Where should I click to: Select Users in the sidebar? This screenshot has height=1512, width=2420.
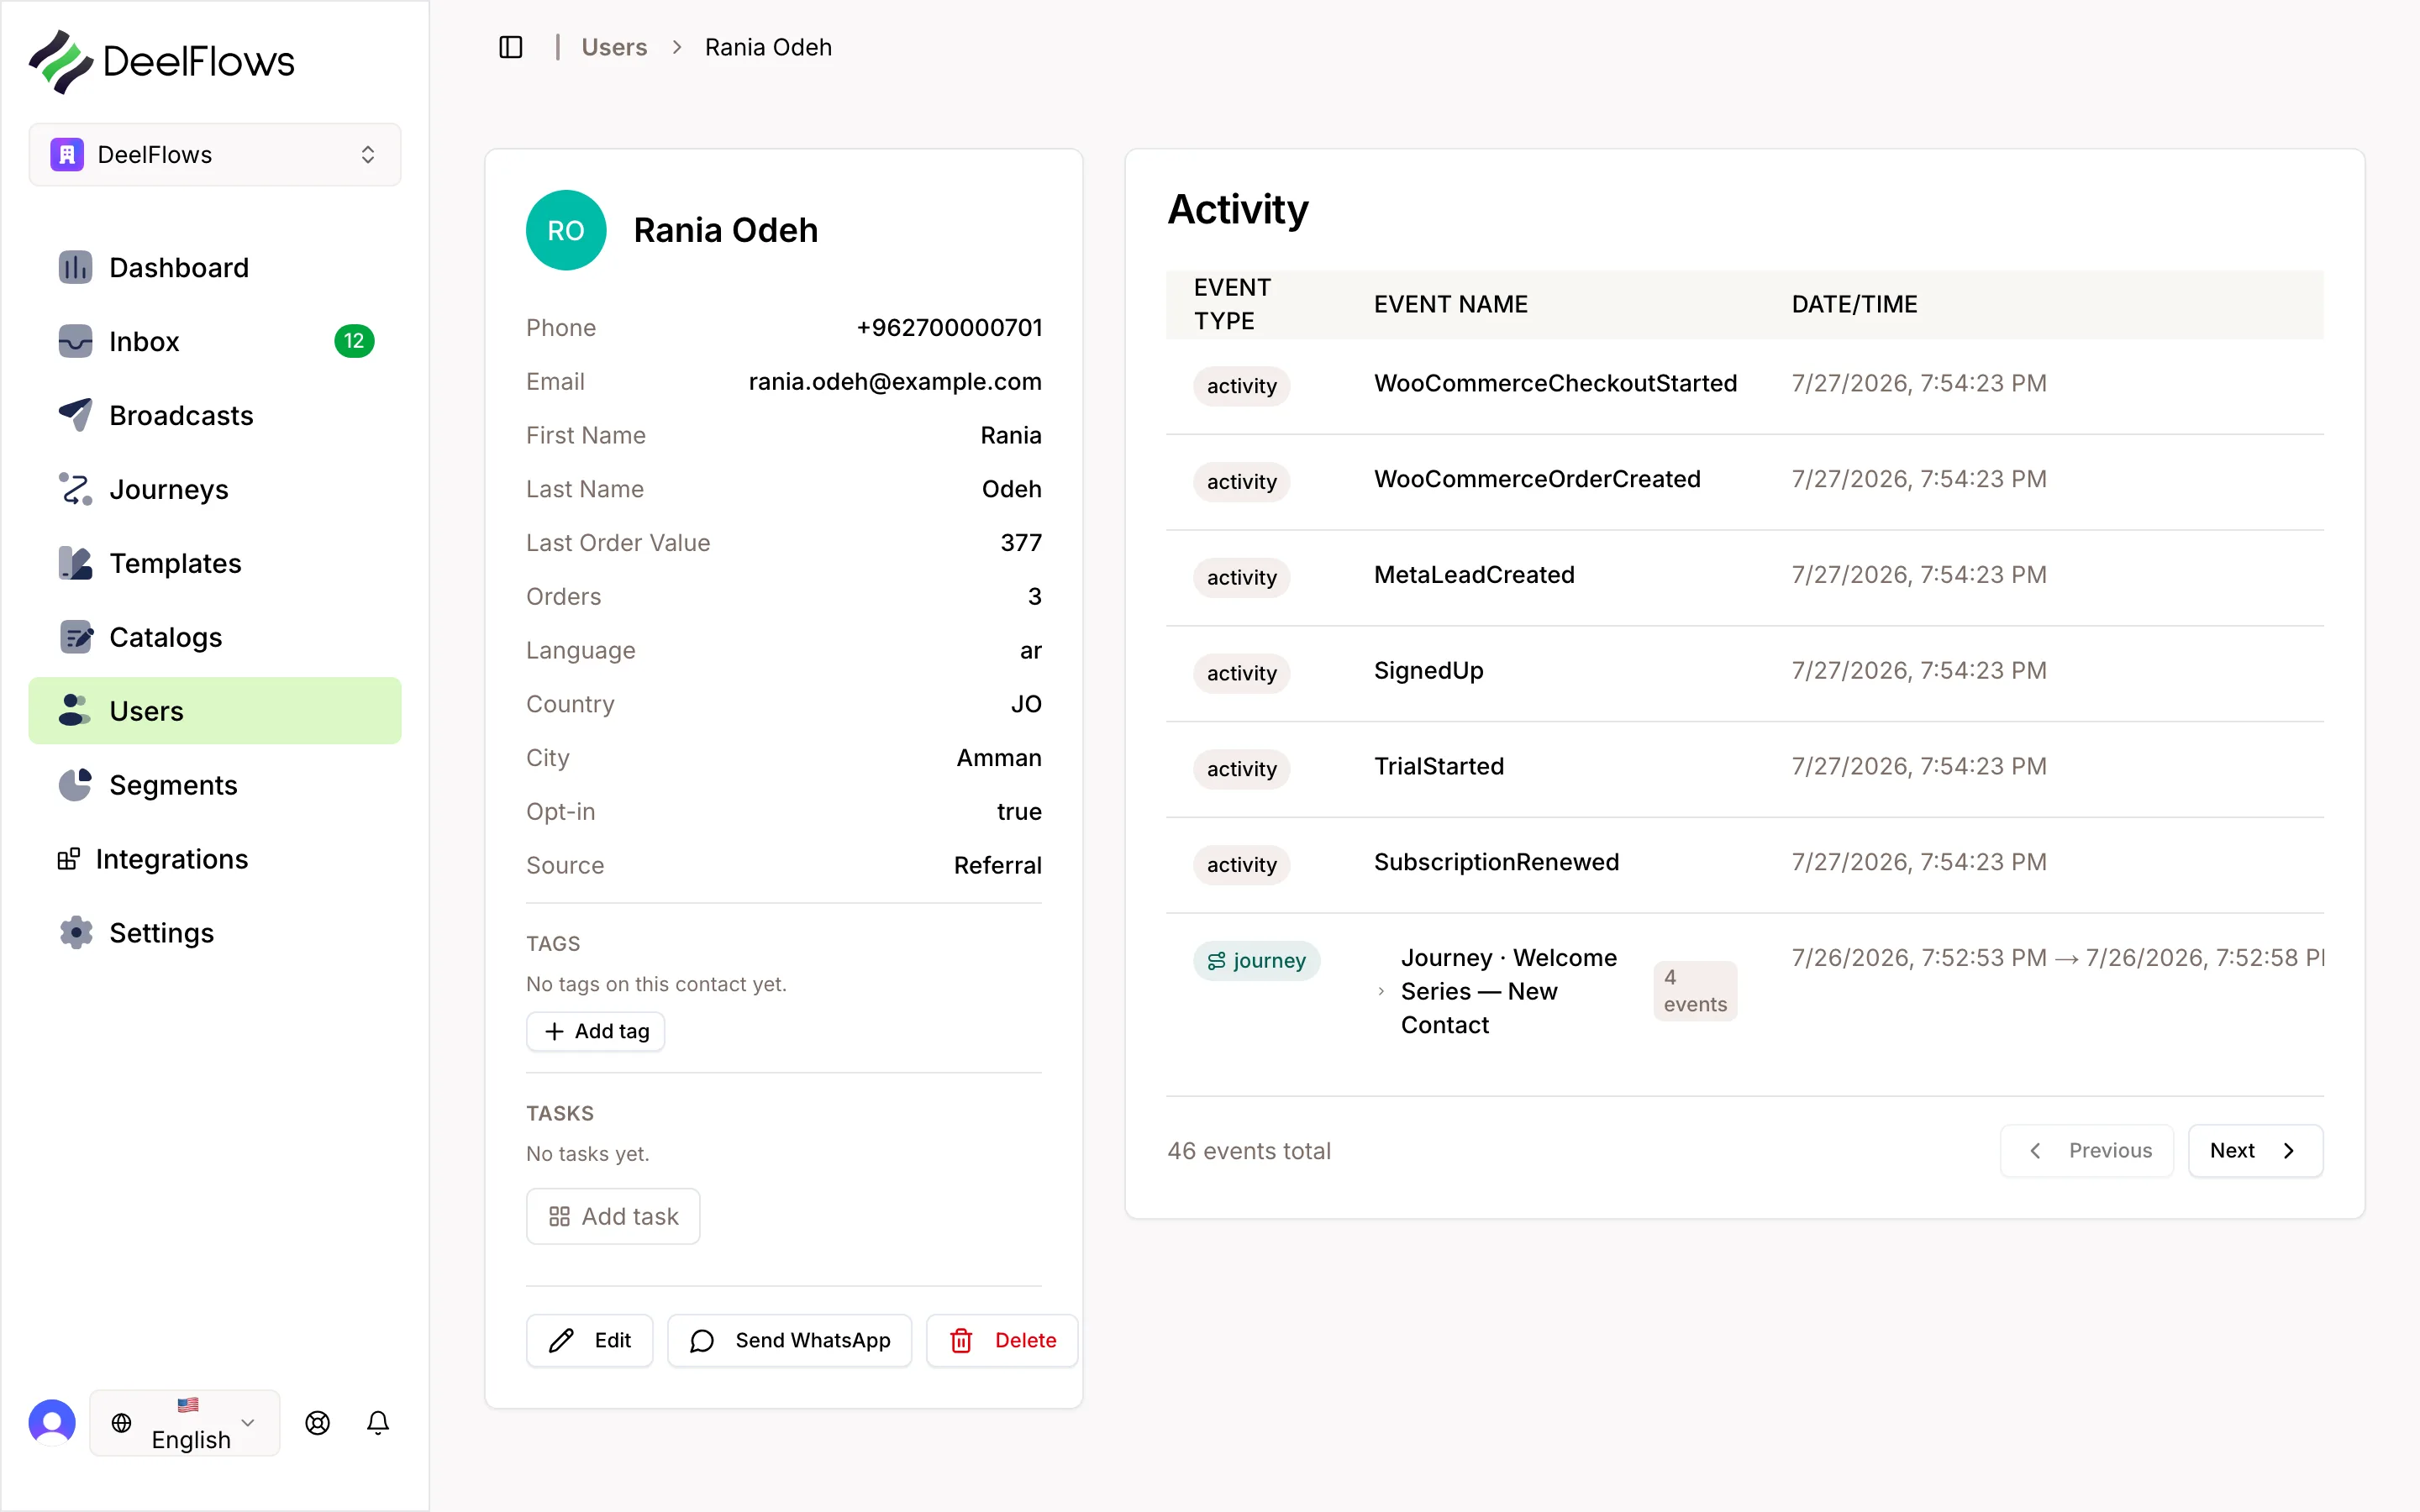point(215,711)
